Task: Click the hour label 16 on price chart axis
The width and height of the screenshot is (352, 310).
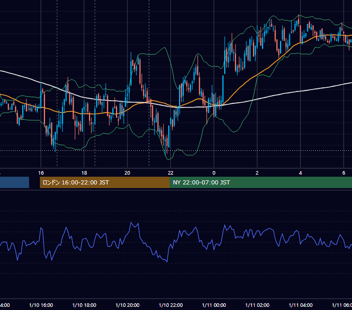Action: click(x=41, y=173)
